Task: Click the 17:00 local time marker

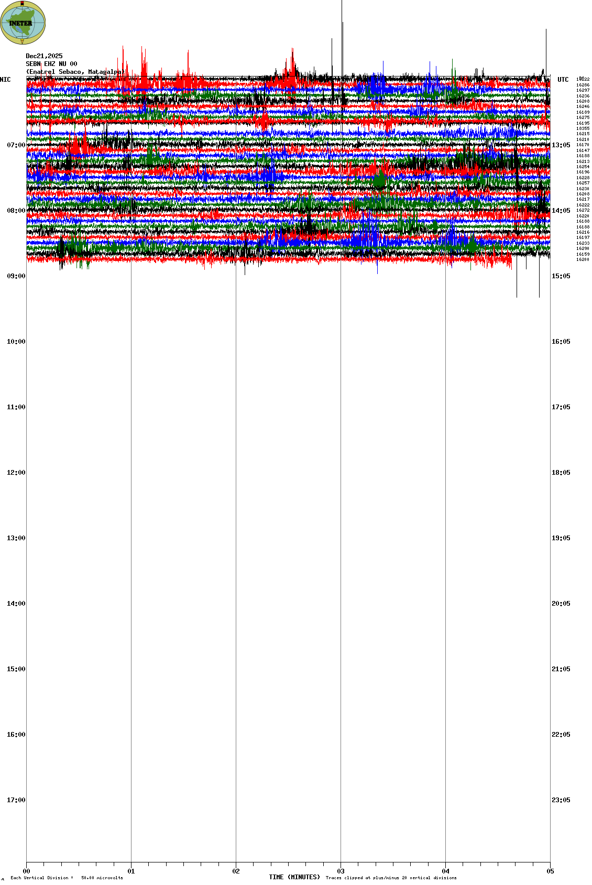Action: [x=16, y=800]
